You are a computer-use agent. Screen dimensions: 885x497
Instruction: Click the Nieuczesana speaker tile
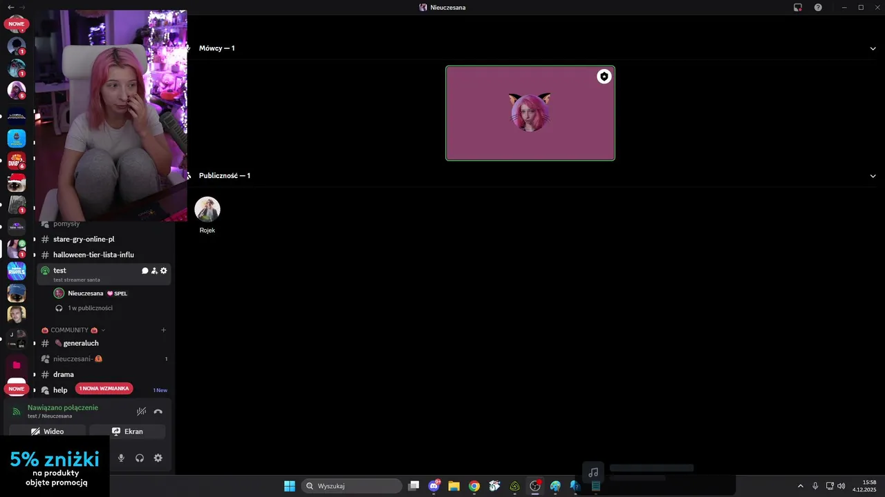point(530,113)
